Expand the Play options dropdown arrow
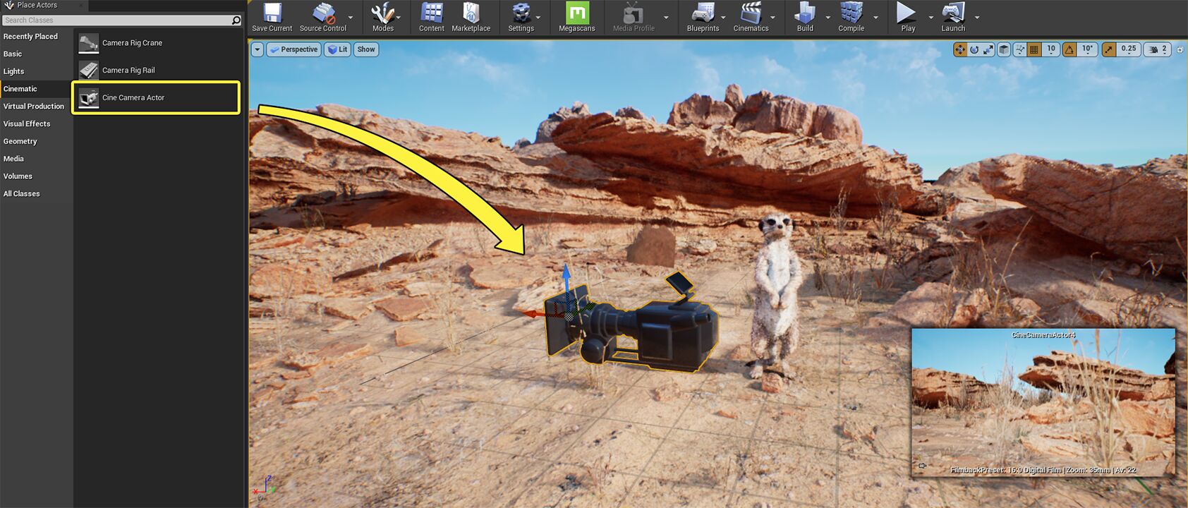This screenshot has height=508, width=1188. [x=931, y=17]
